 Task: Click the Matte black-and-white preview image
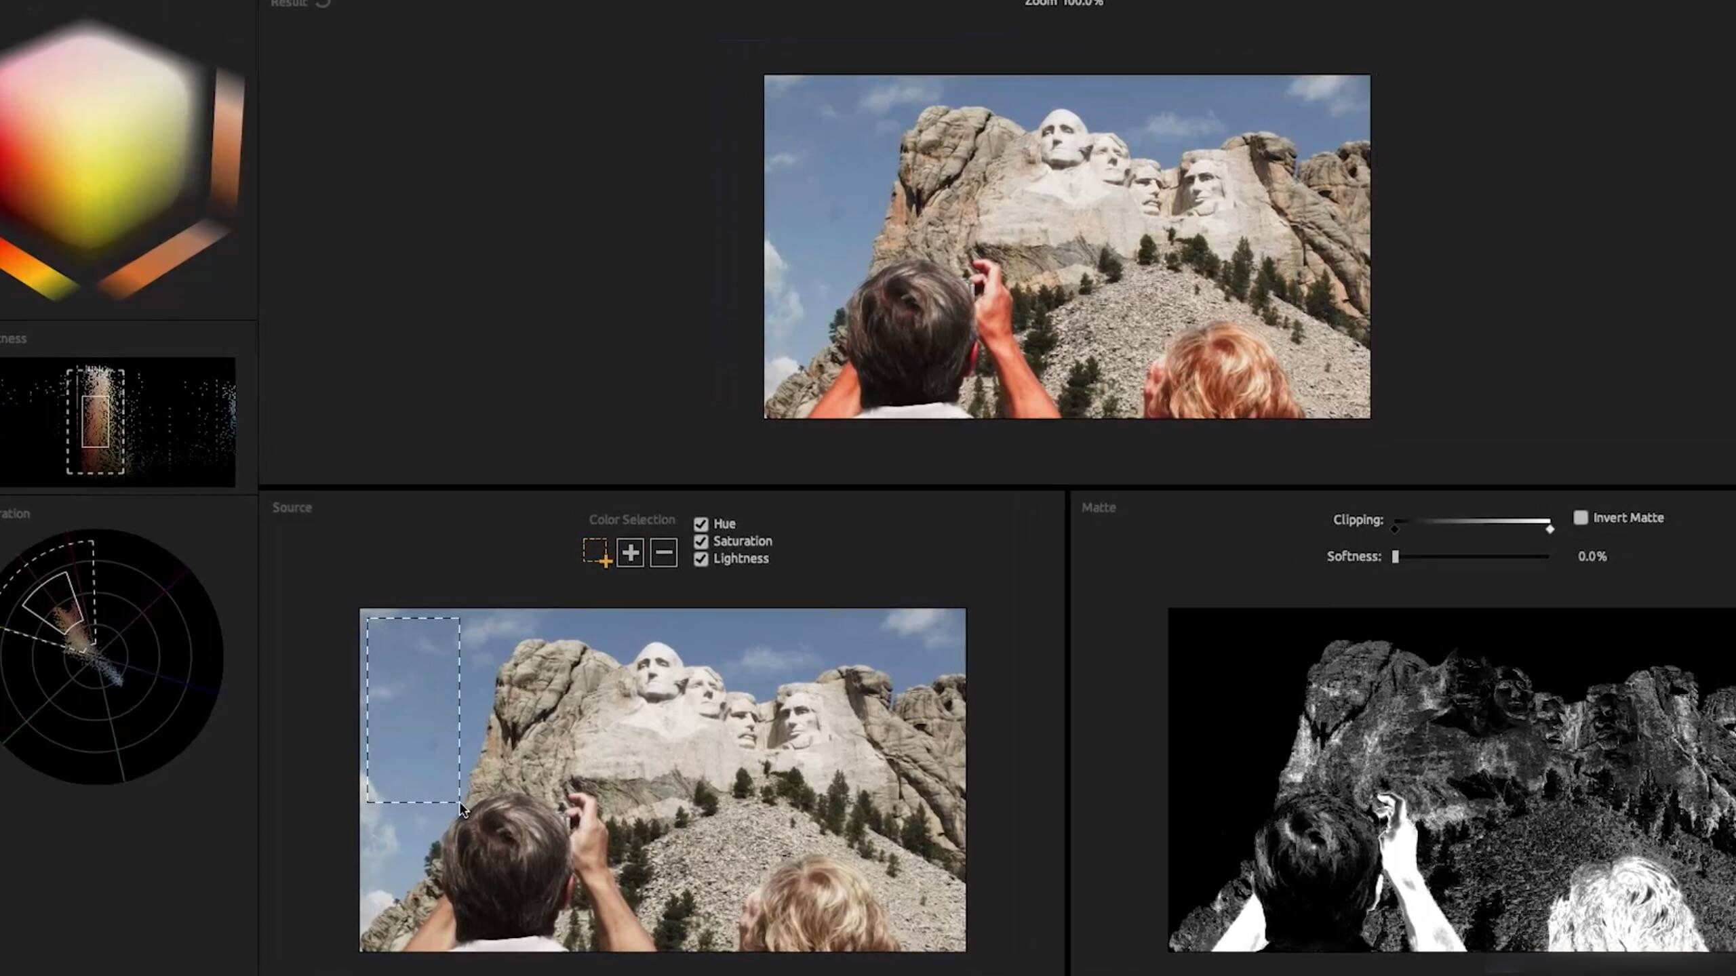(x=1451, y=779)
